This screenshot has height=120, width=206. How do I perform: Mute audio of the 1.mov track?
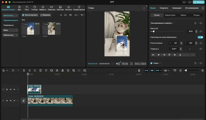[x=14, y=89]
